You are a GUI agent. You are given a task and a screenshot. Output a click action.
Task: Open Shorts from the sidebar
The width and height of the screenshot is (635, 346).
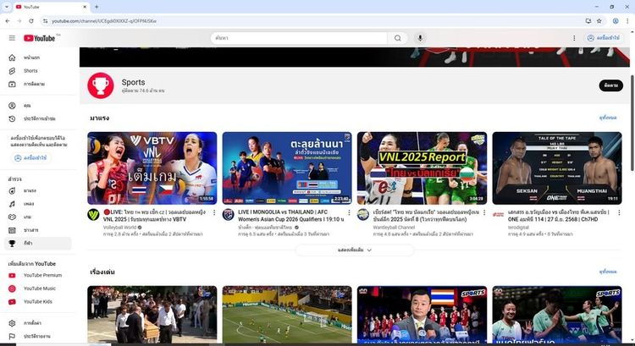click(30, 70)
